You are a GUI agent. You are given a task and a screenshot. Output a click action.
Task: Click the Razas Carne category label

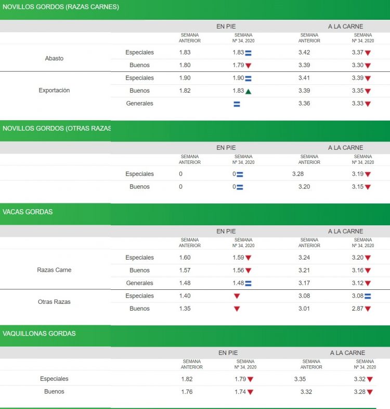(x=54, y=270)
